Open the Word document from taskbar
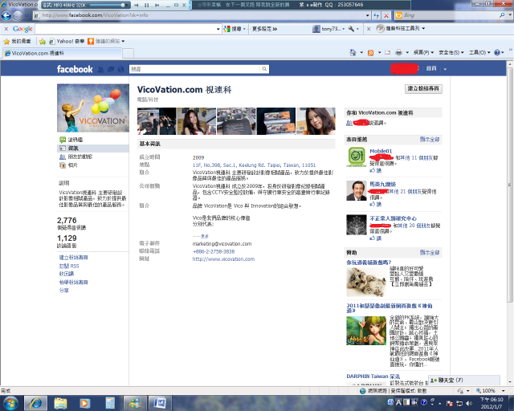514x411 pixels. (160, 403)
